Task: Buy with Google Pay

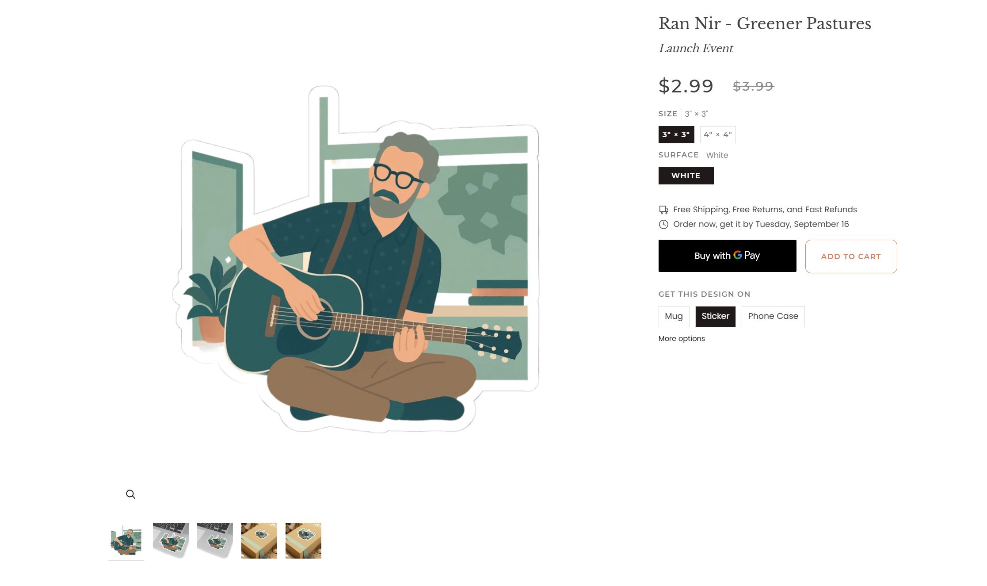Action: click(x=727, y=256)
